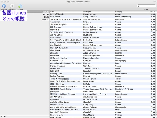Screen dimensions: 157x118
Task: Select the 2XL ATV Offroad row
Action: click(102, 97)
